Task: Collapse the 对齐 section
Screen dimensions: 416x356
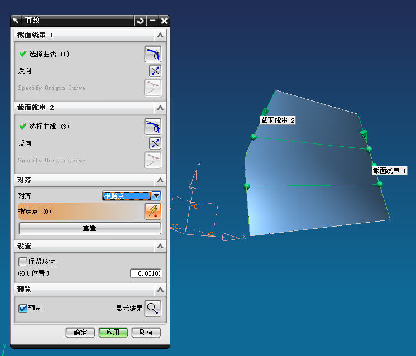Action: [x=160, y=180]
